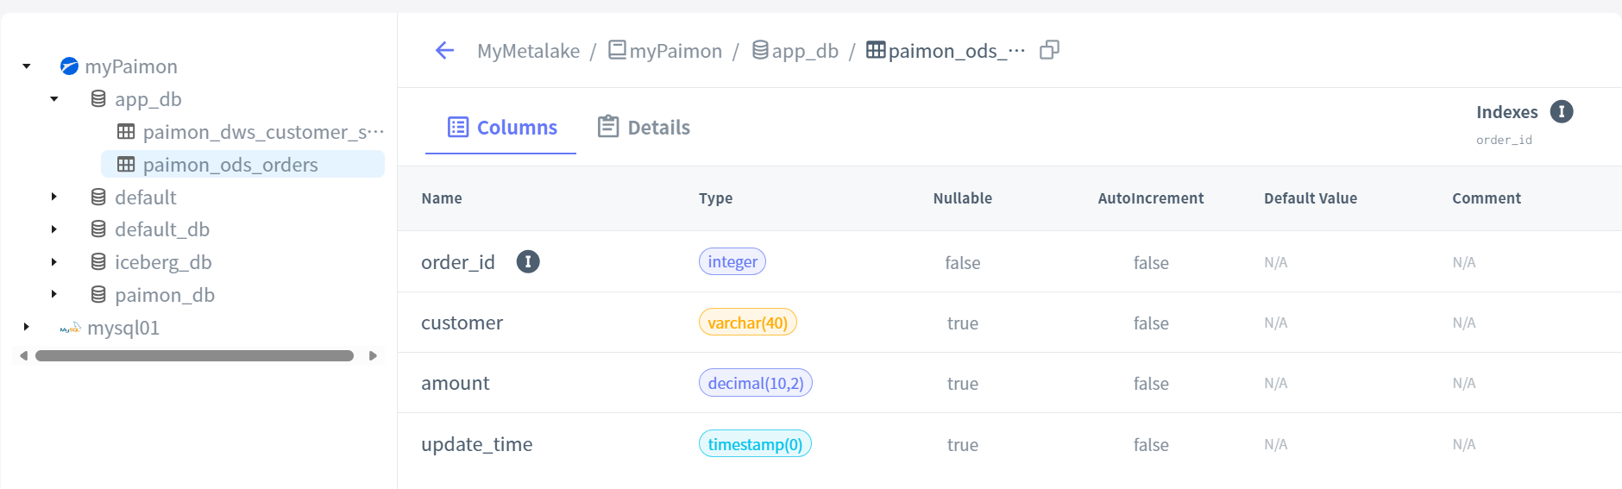1622x489 pixels.
Task: Select the Columns tab
Action: tap(502, 128)
